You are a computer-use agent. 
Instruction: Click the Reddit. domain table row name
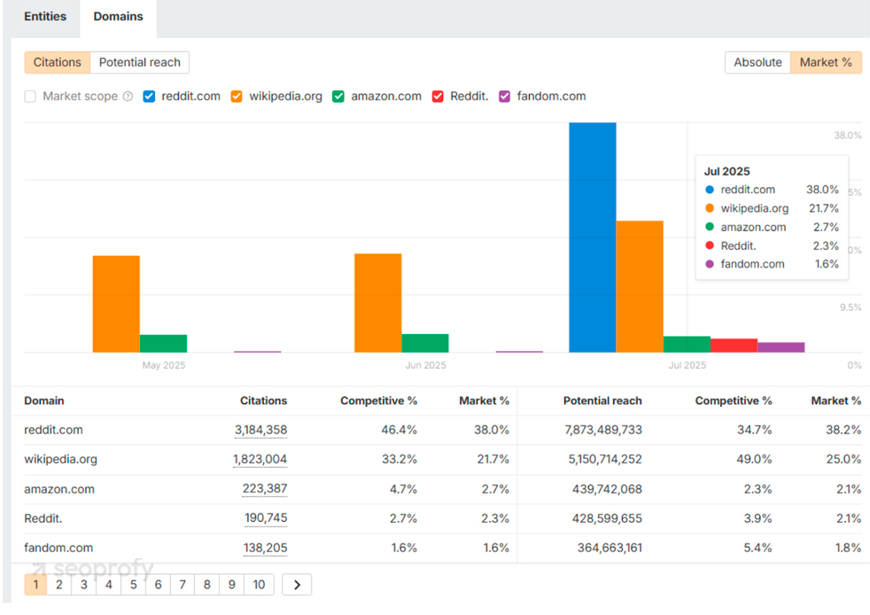coord(43,518)
